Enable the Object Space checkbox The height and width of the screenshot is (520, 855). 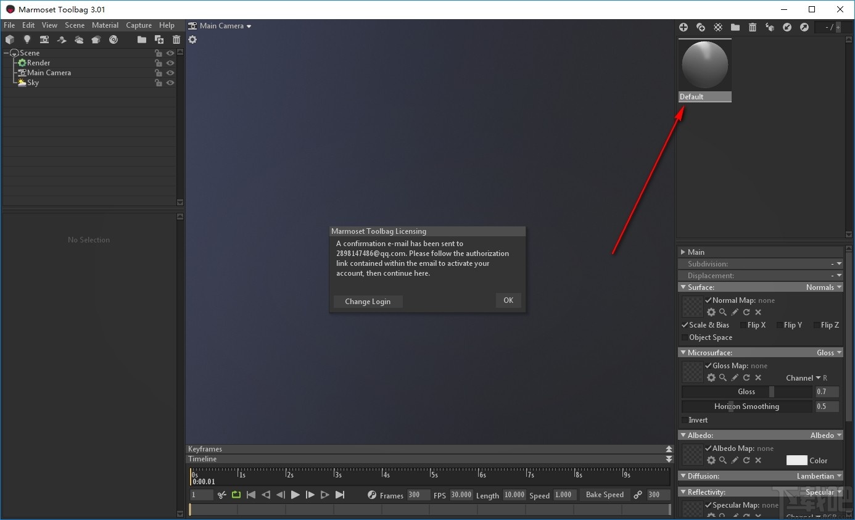click(685, 337)
